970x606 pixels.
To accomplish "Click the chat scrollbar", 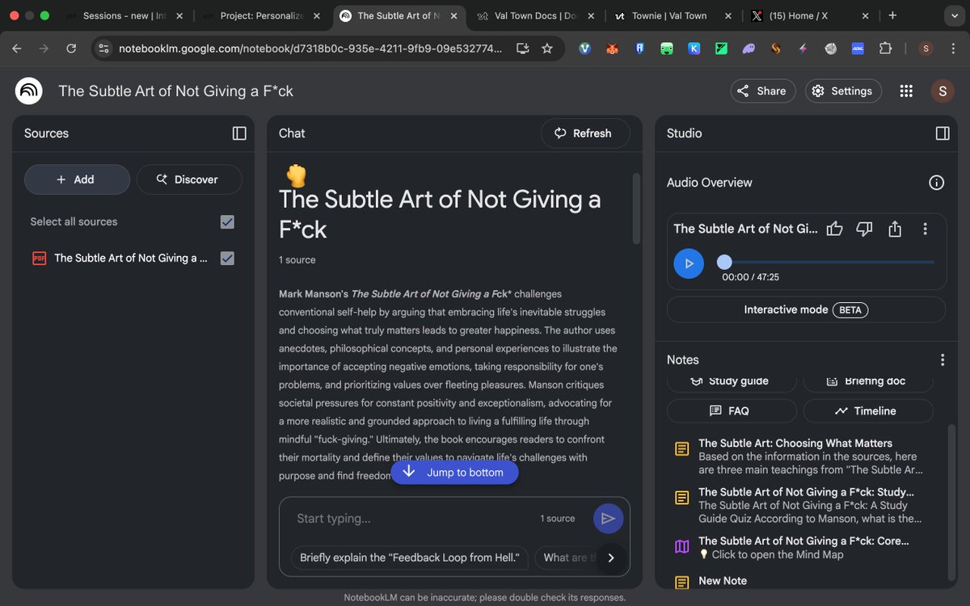I will point(636,208).
